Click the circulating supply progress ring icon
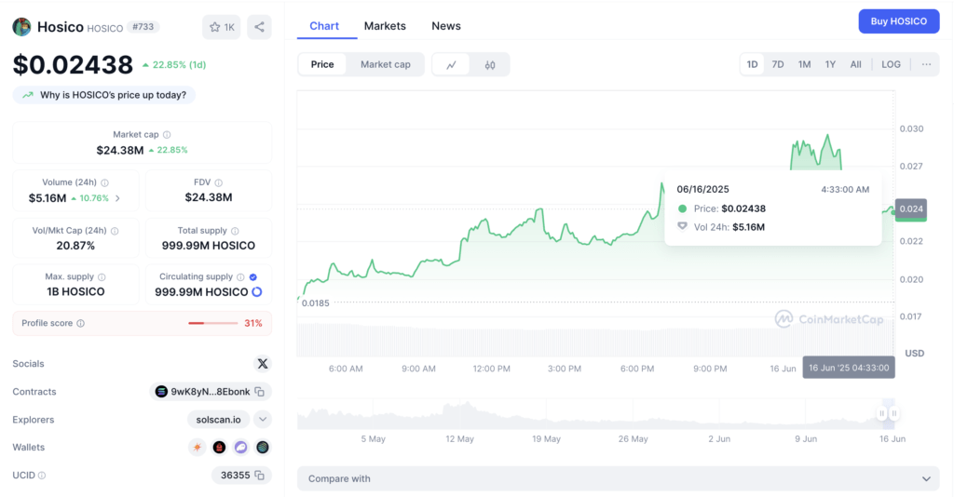954x497 pixels. (x=257, y=292)
